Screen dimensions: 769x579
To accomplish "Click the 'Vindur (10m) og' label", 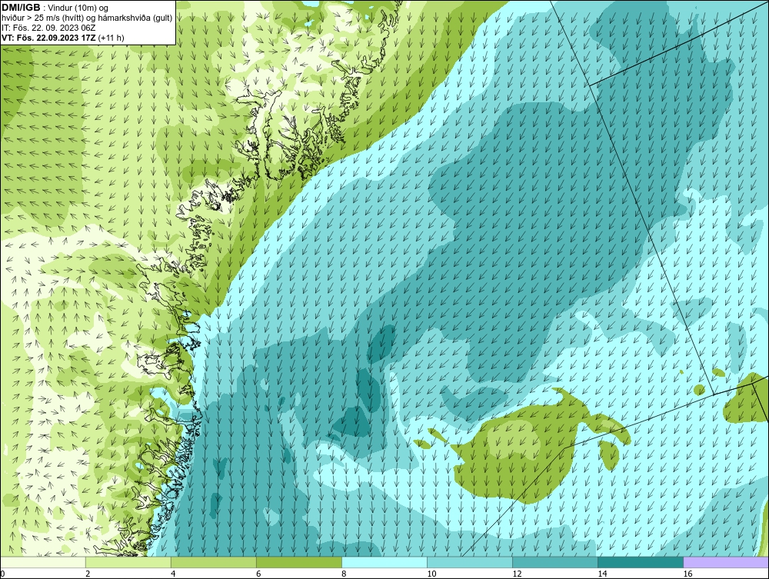I will pyautogui.click(x=78, y=8).
